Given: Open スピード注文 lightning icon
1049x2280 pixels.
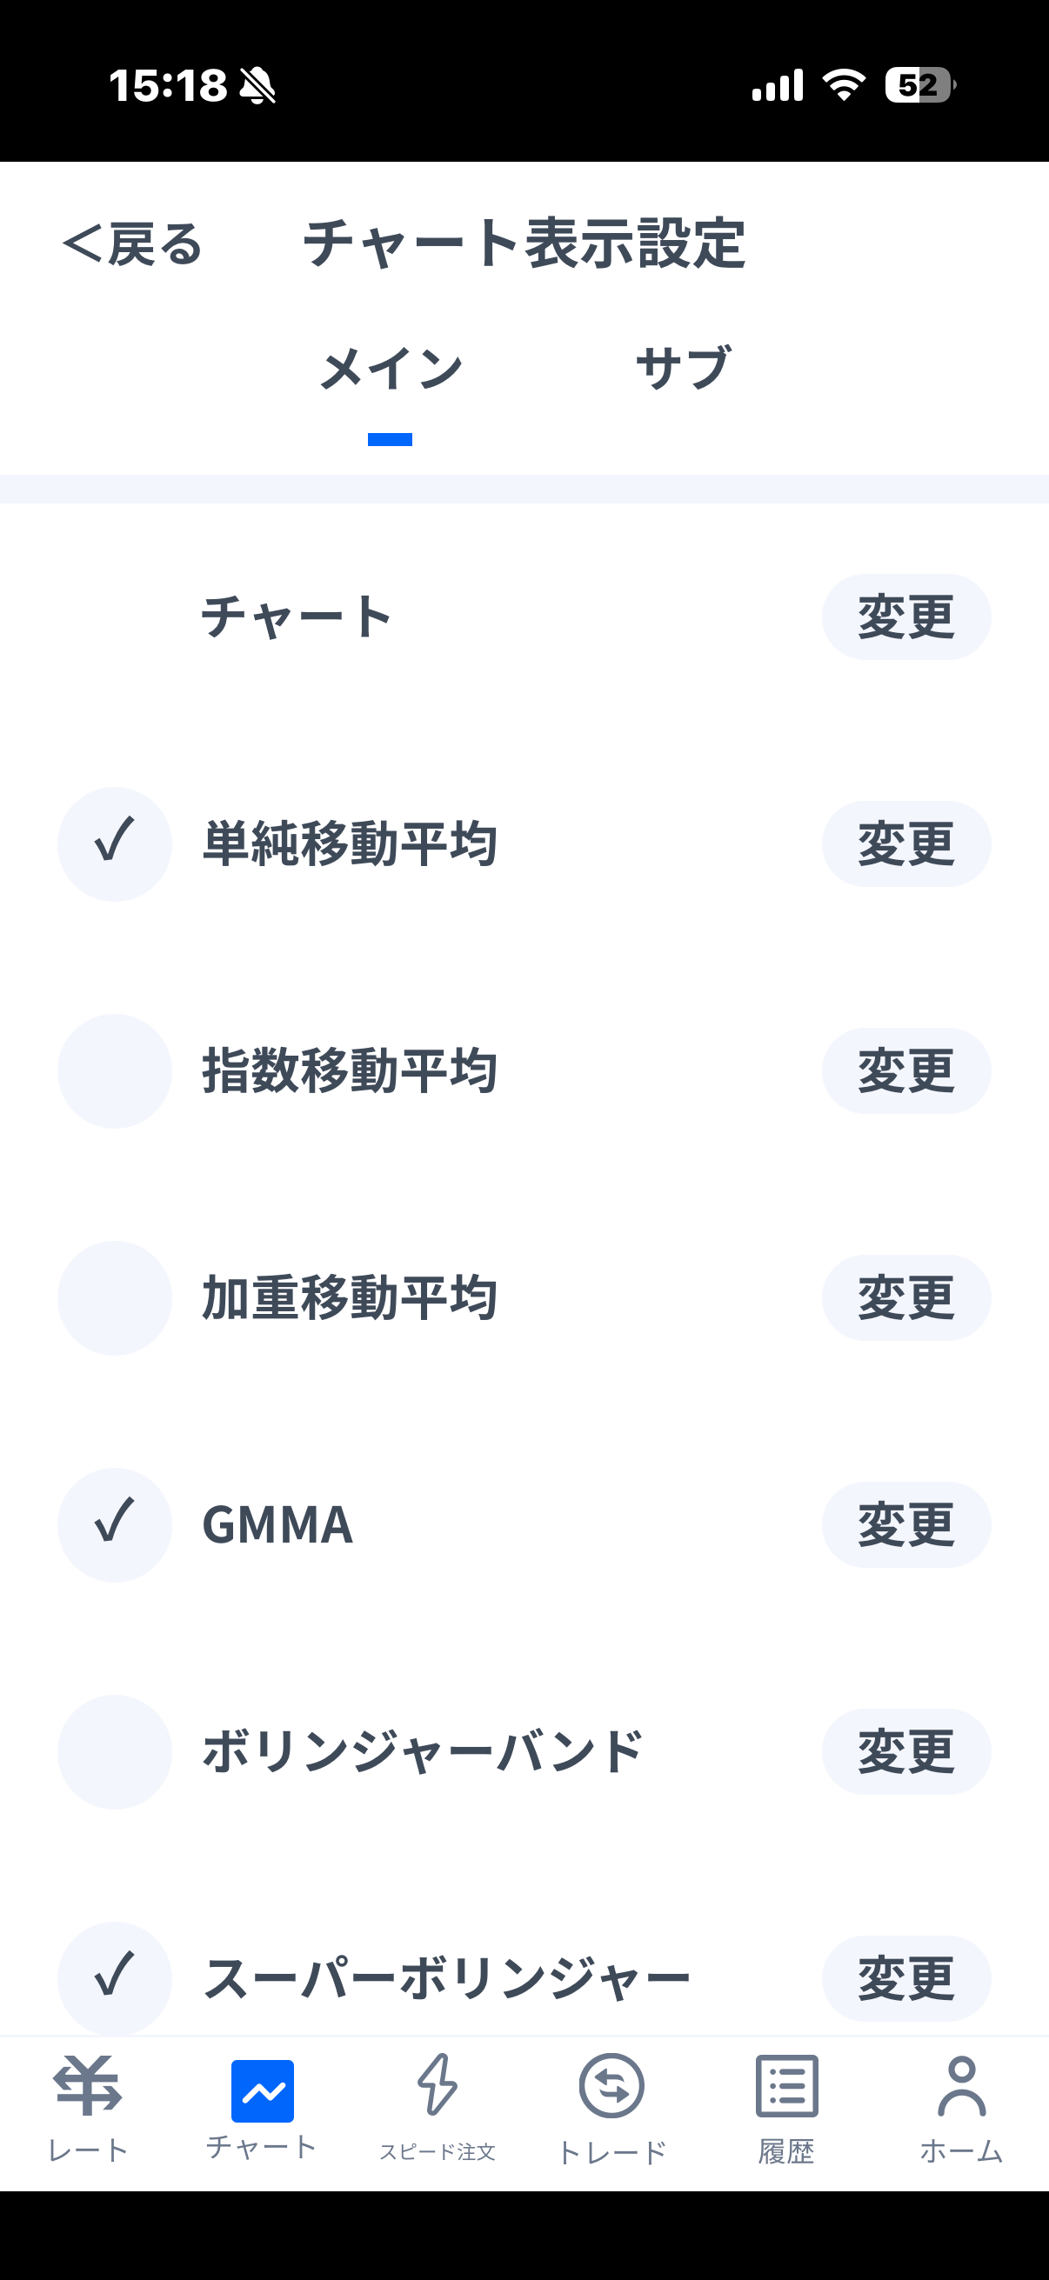Looking at the screenshot, I should (x=438, y=2084).
